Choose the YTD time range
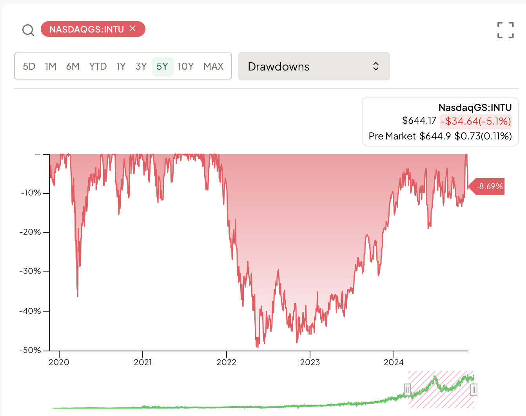Screen dimensions: 526x416 point(98,66)
